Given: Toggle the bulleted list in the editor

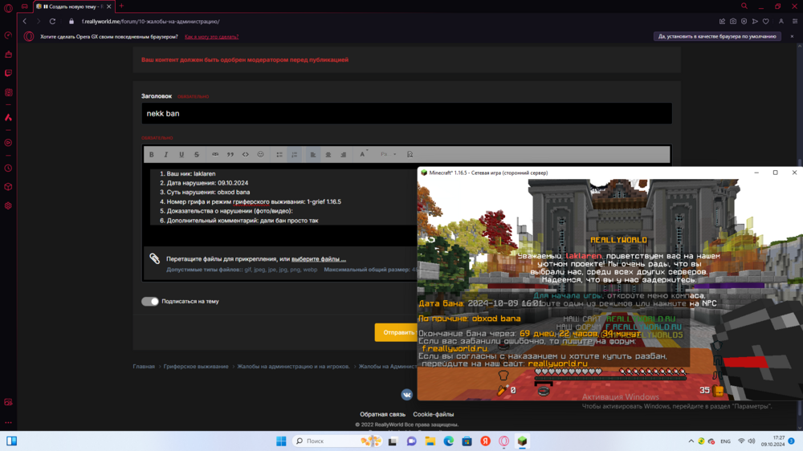Looking at the screenshot, I should click(279, 154).
